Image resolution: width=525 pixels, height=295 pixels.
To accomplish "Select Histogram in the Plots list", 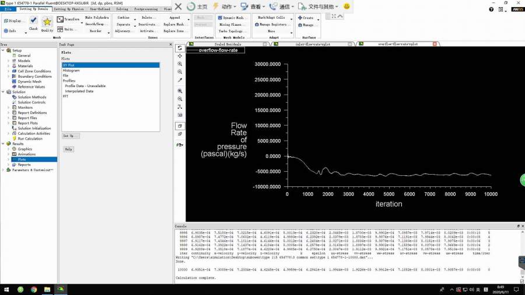I will tap(71, 70).
